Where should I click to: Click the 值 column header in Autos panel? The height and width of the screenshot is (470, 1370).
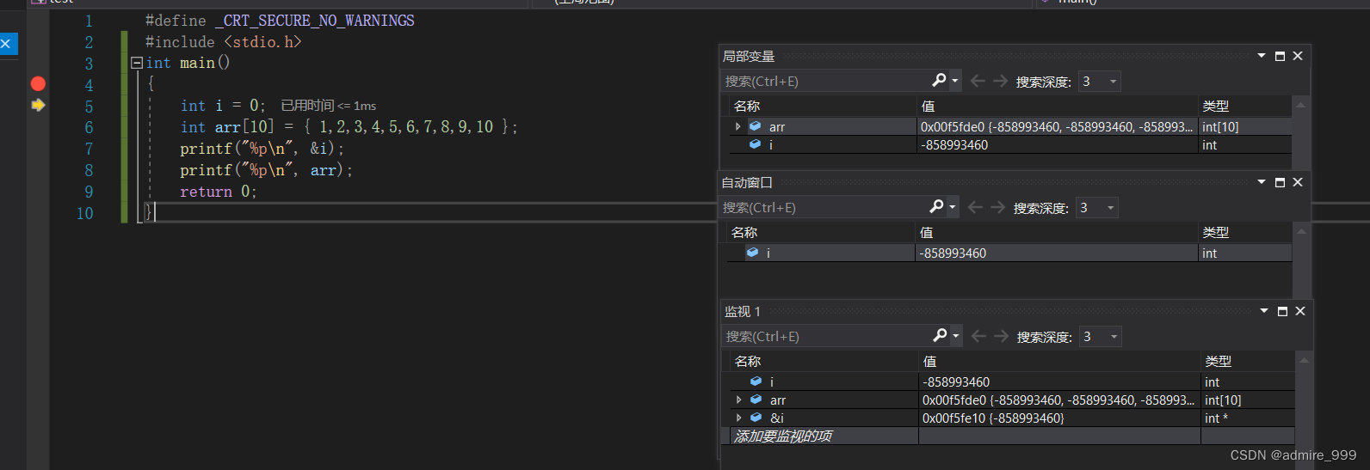point(1057,232)
